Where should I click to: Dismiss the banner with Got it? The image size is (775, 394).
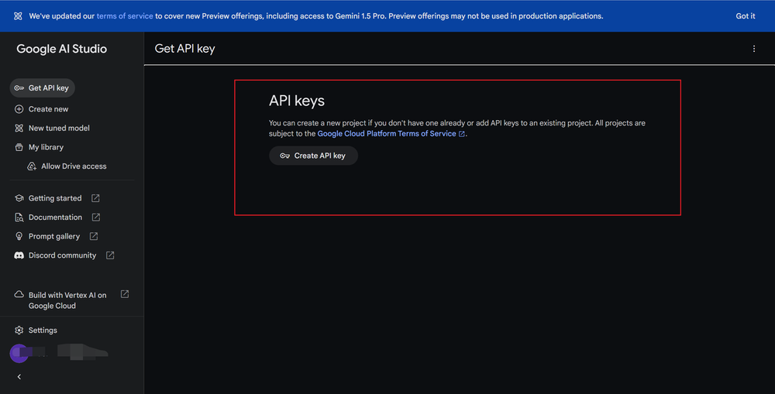[746, 16]
